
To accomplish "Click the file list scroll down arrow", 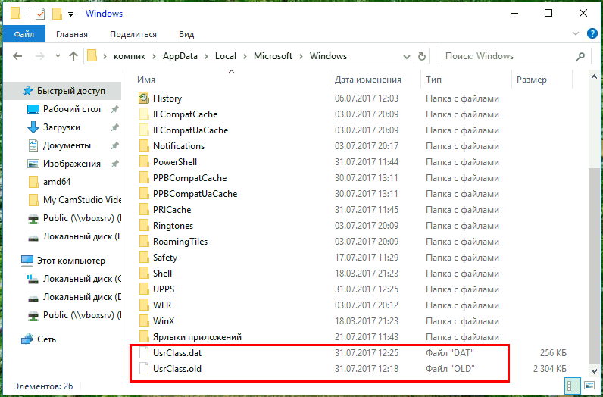I will pyautogui.click(x=594, y=370).
